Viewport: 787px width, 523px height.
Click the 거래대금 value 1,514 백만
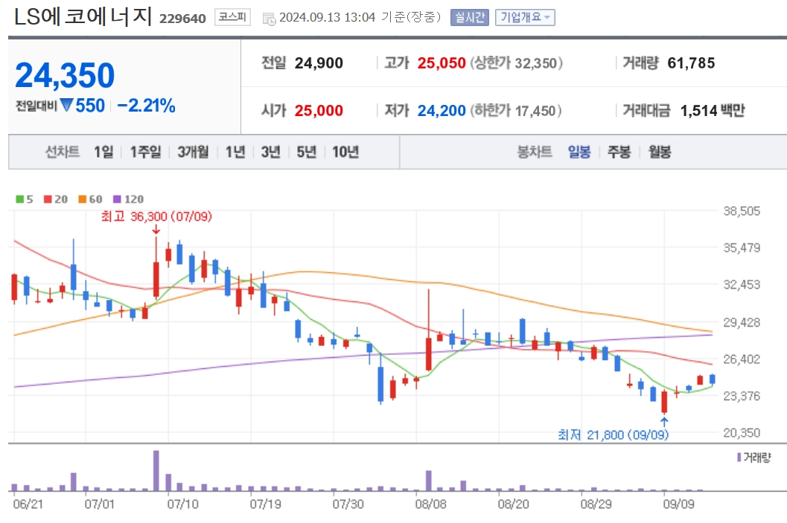[x=713, y=110]
